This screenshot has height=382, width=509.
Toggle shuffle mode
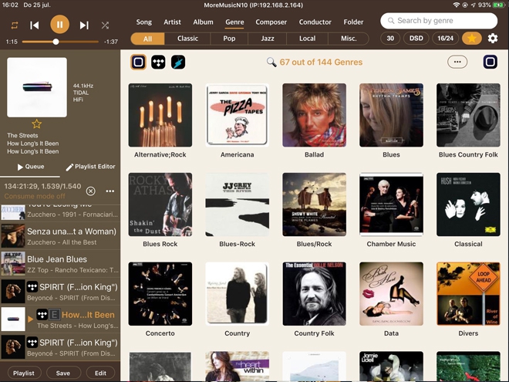(105, 25)
